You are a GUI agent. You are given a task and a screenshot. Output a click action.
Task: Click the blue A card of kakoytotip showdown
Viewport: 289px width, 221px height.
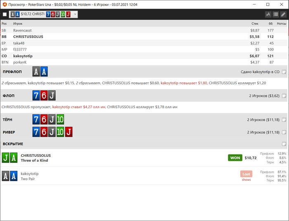pos(14,176)
